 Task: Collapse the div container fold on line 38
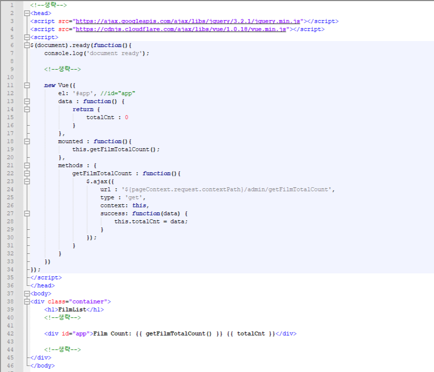point(27,301)
